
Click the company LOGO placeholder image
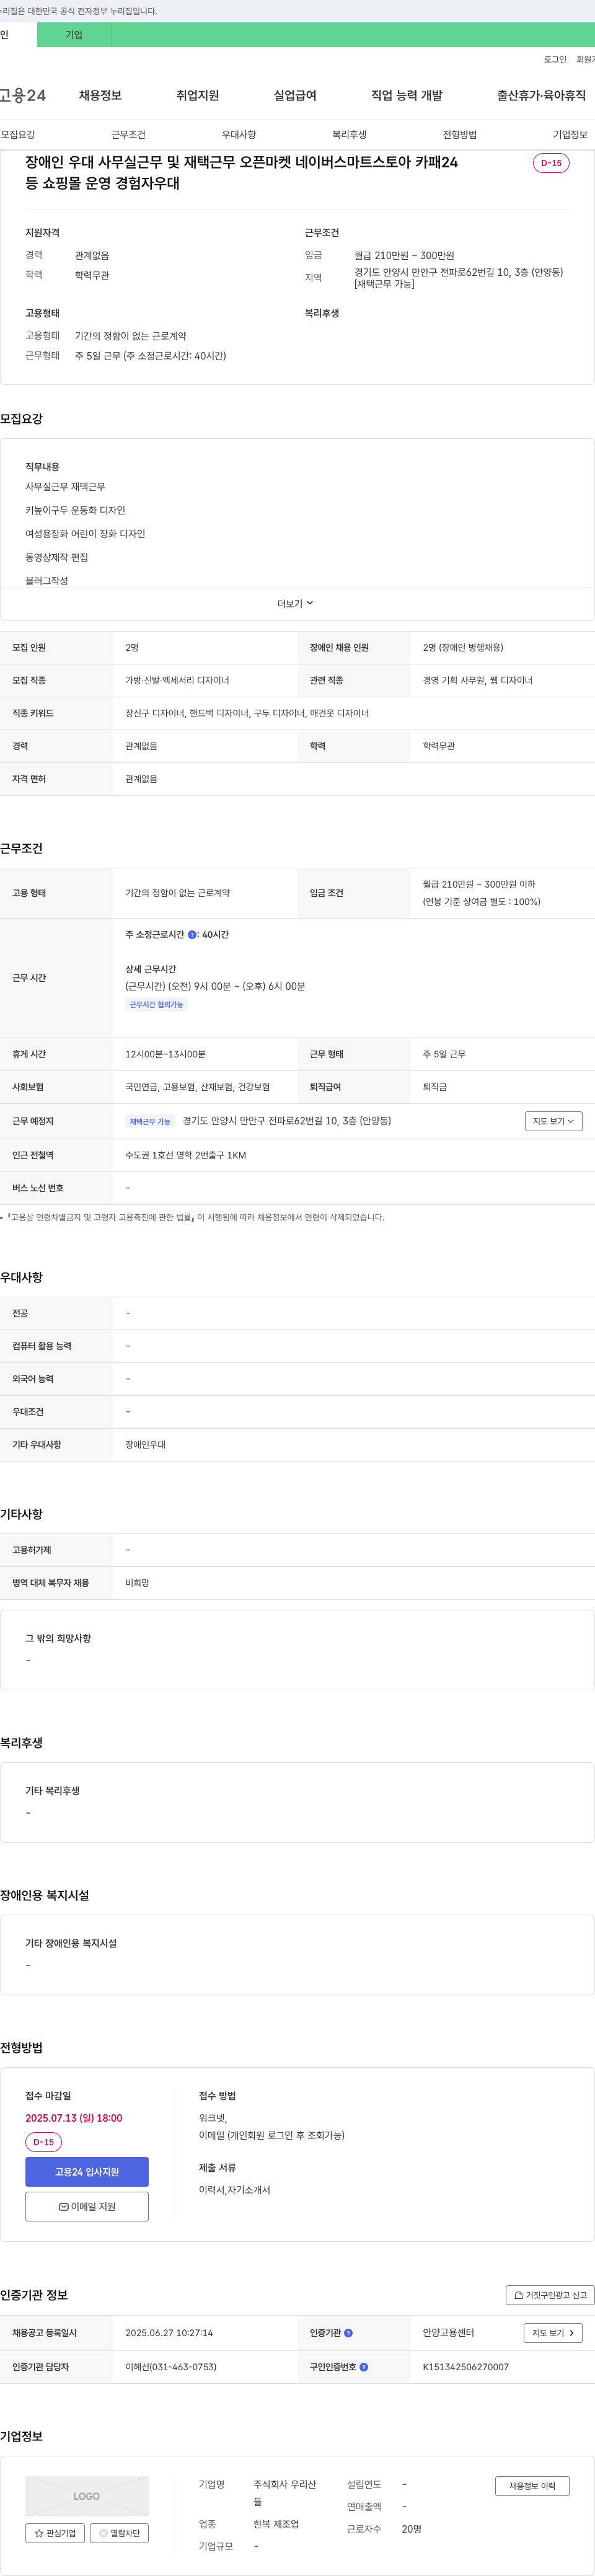pyautogui.click(x=87, y=2496)
